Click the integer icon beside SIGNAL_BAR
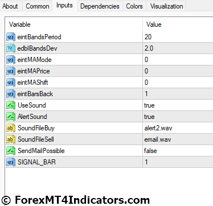Viewport: 213px width, 206px height. 11,162
